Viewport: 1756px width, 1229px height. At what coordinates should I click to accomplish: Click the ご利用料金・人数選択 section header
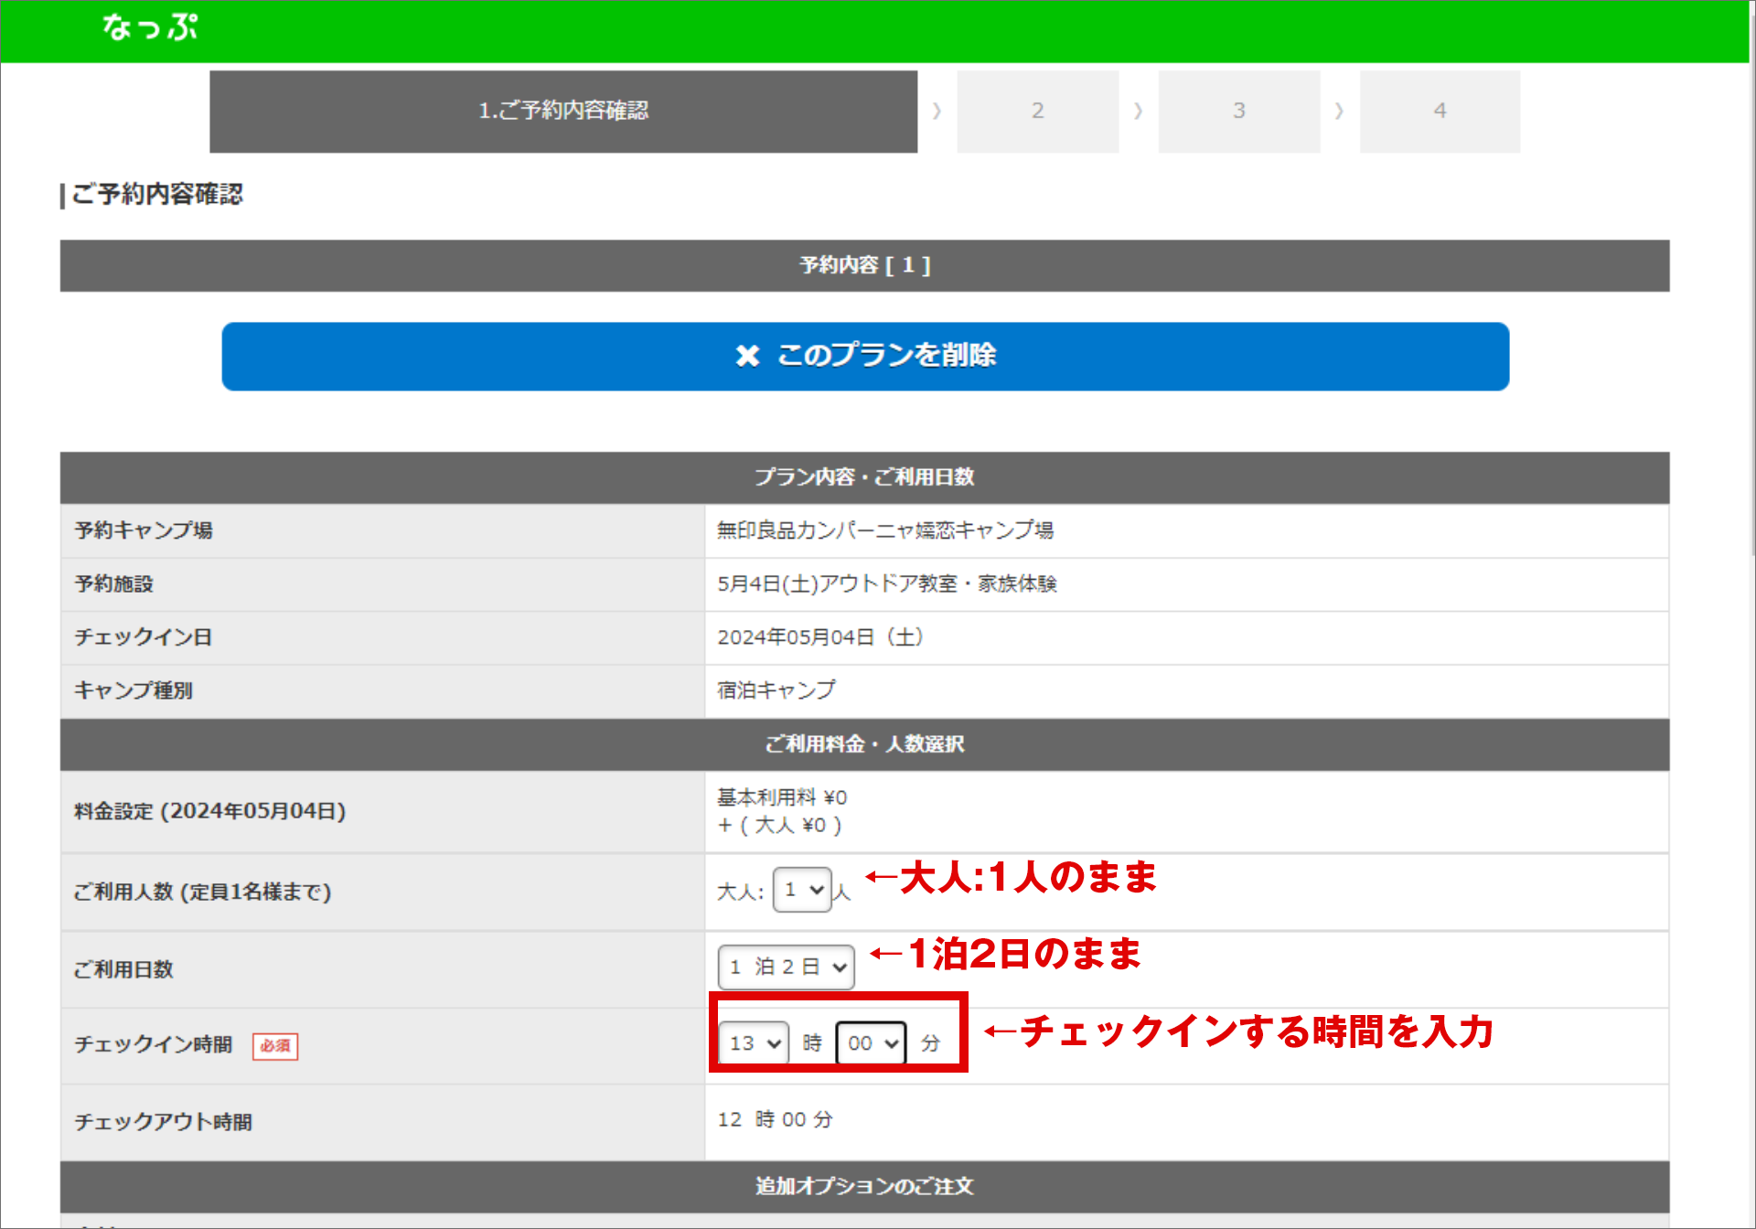pos(865,744)
